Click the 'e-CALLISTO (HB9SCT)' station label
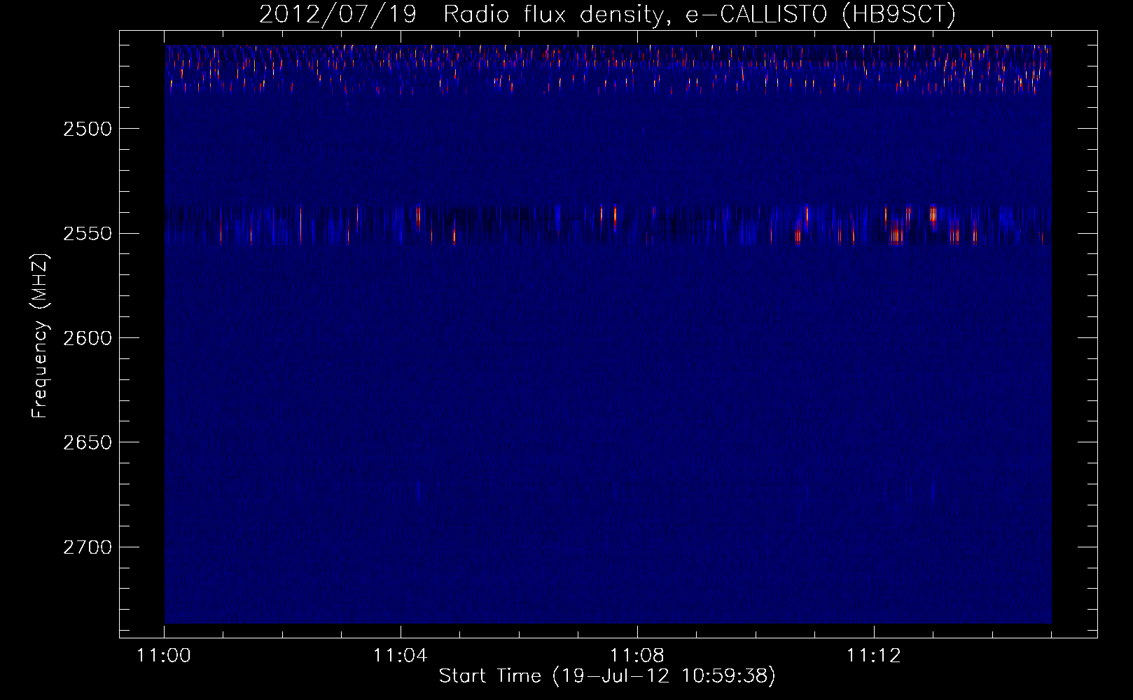The width and height of the screenshot is (1133, 700). [x=820, y=14]
